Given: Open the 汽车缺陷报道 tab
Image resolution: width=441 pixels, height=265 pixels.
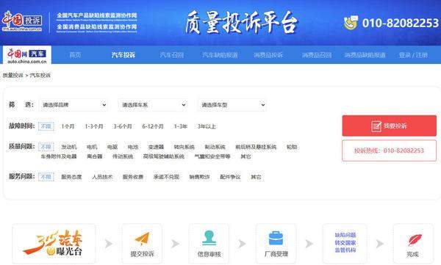Looking at the screenshot, I should 220,55.
